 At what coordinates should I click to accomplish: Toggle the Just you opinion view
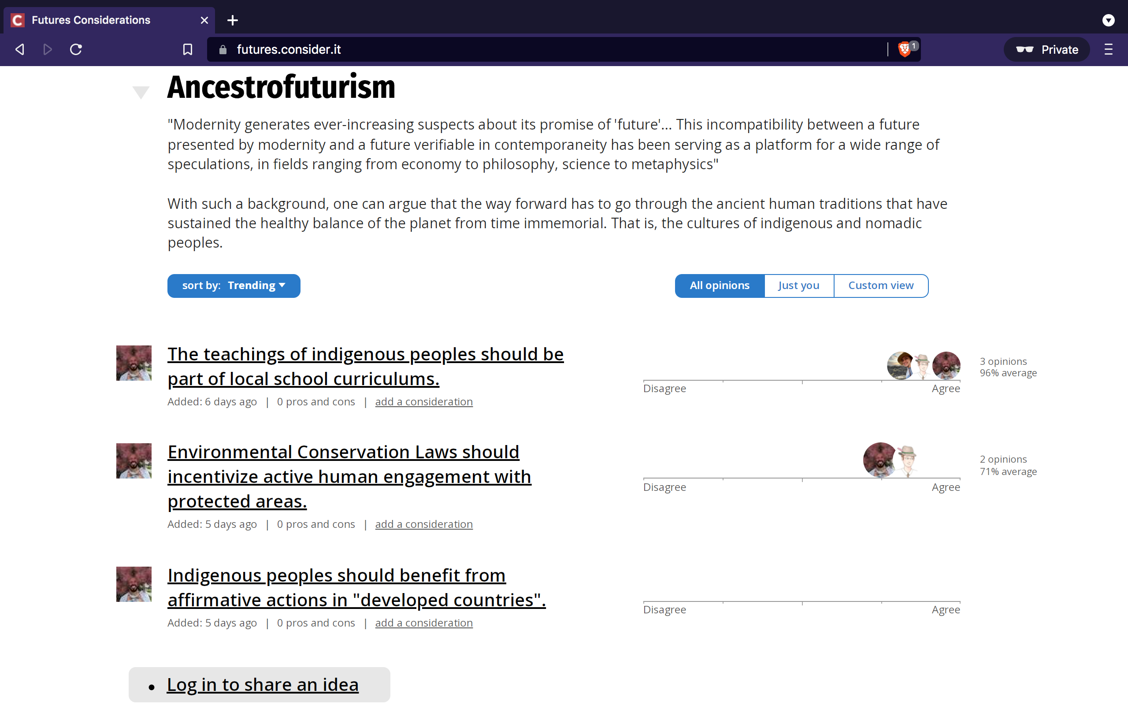point(798,286)
